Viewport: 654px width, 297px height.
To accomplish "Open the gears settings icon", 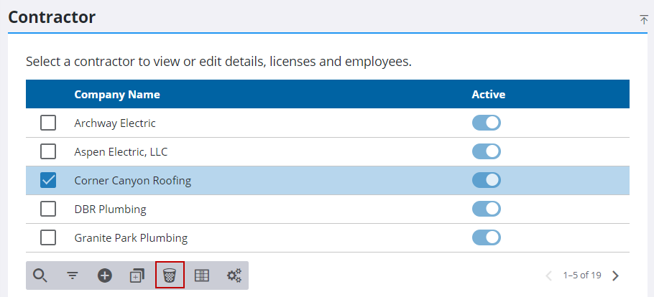I will 234,275.
